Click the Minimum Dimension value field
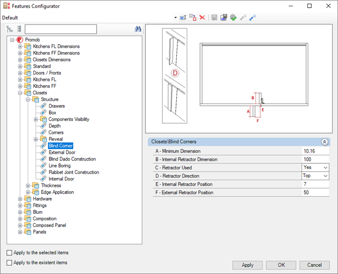The width and height of the screenshot is (338, 274). click(x=315, y=151)
